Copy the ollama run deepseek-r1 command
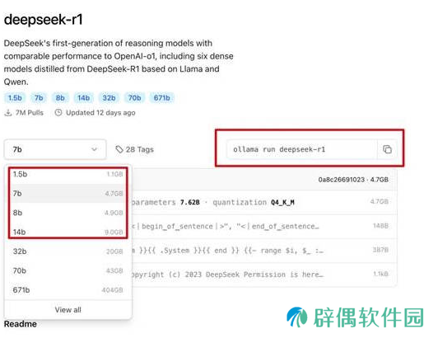 (x=387, y=149)
